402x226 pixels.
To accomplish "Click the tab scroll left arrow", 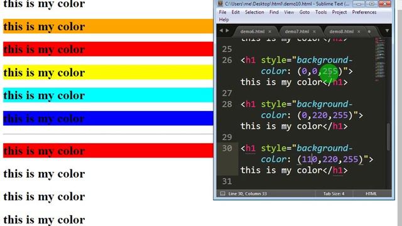I will click(221, 31).
